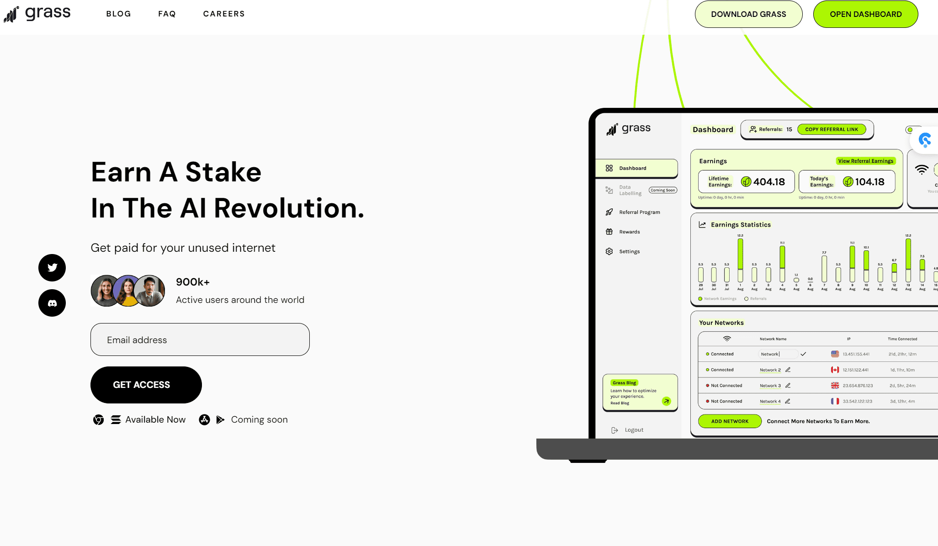938x546 pixels.
Task: Click the COPY REFERRAL LINK button
Action: tap(832, 129)
